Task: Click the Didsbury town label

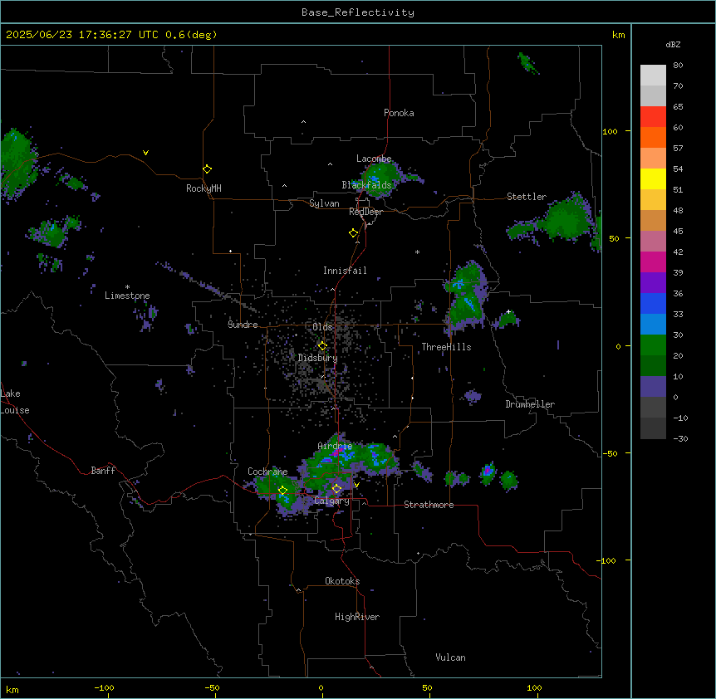Action: pos(317,358)
